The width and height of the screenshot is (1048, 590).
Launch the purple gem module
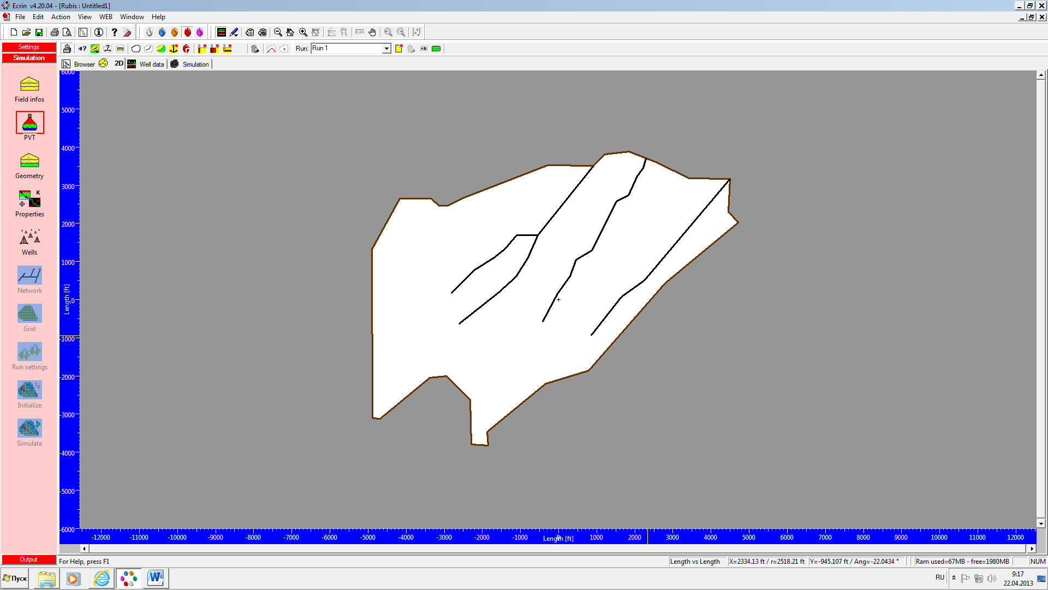point(200,32)
